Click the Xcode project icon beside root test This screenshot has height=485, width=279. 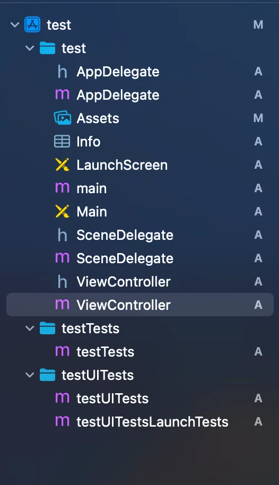(x=32, y=25)
